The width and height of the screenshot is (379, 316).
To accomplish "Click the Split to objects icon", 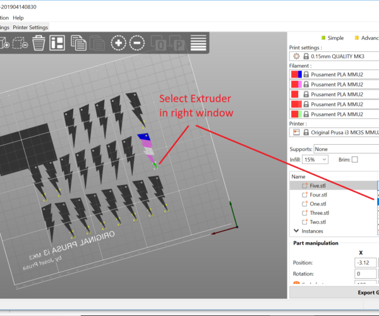I will pos(159,43).
